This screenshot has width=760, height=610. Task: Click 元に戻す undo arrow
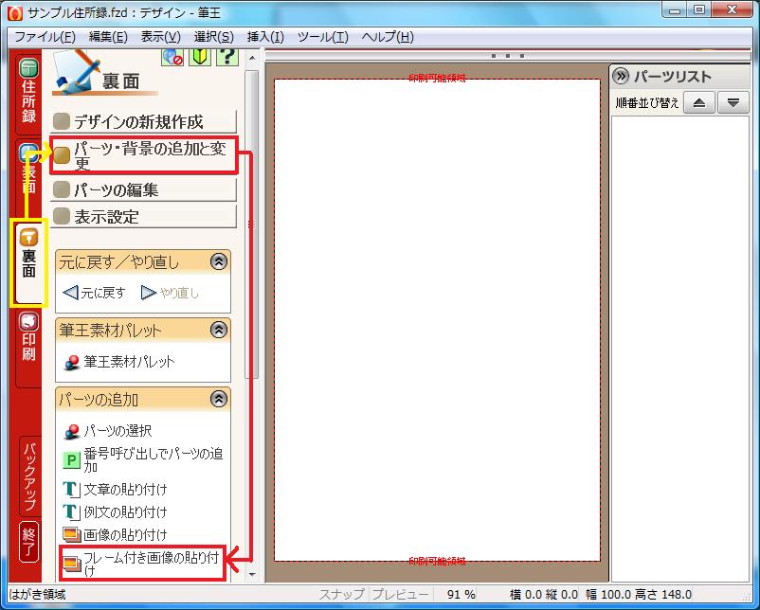coord(94,293)
